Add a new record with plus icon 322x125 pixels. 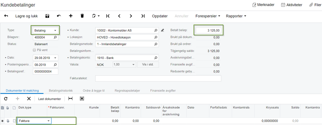pyautogui.click(x=71, y=16)
